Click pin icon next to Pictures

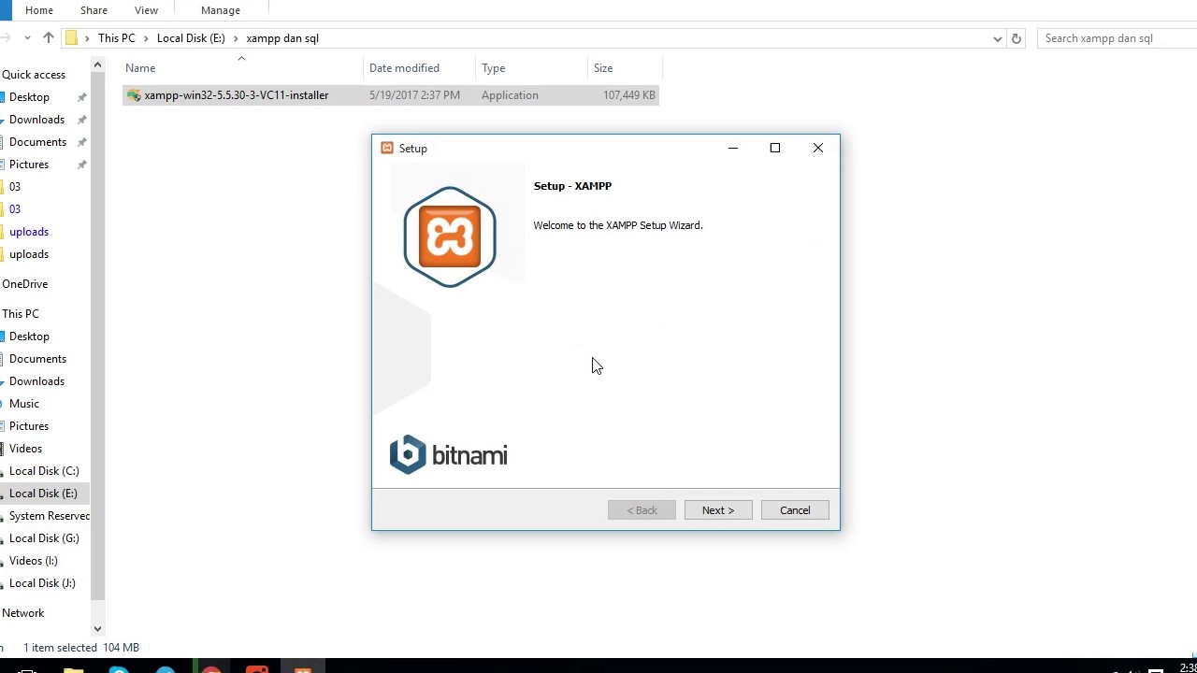point(82,165)
